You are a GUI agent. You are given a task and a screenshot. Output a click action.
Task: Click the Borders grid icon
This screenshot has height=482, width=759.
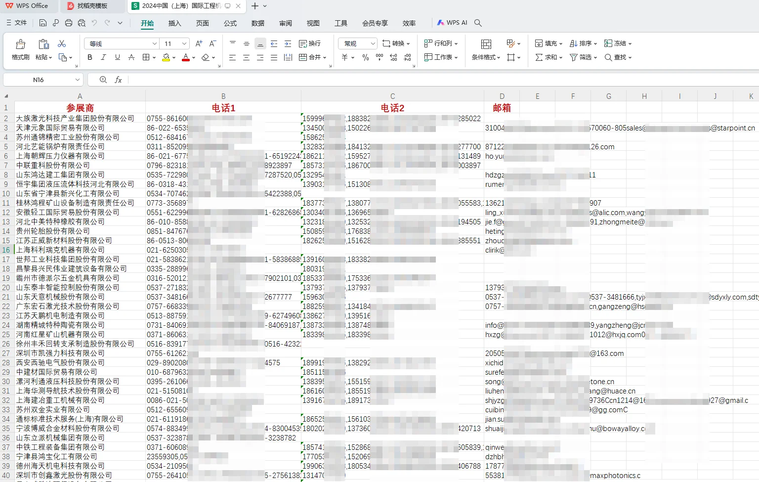click(x=146, y=57)
